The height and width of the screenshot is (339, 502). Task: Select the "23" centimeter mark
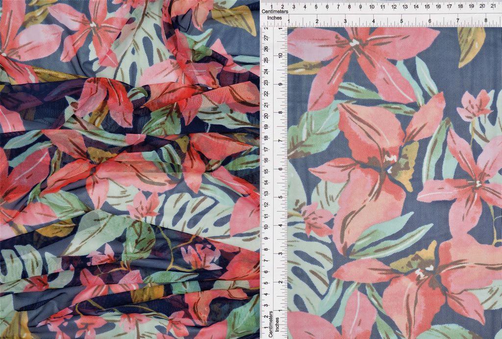pyautogui.click(x=266, y=82)
